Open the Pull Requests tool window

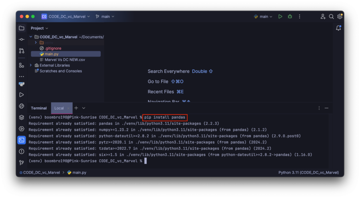(21, 51)
